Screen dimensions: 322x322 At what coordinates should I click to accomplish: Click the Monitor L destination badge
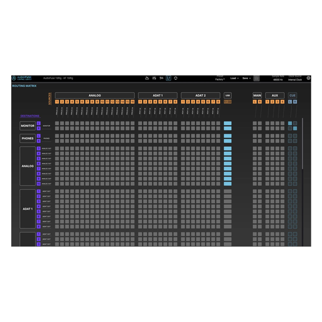point(39,123)
